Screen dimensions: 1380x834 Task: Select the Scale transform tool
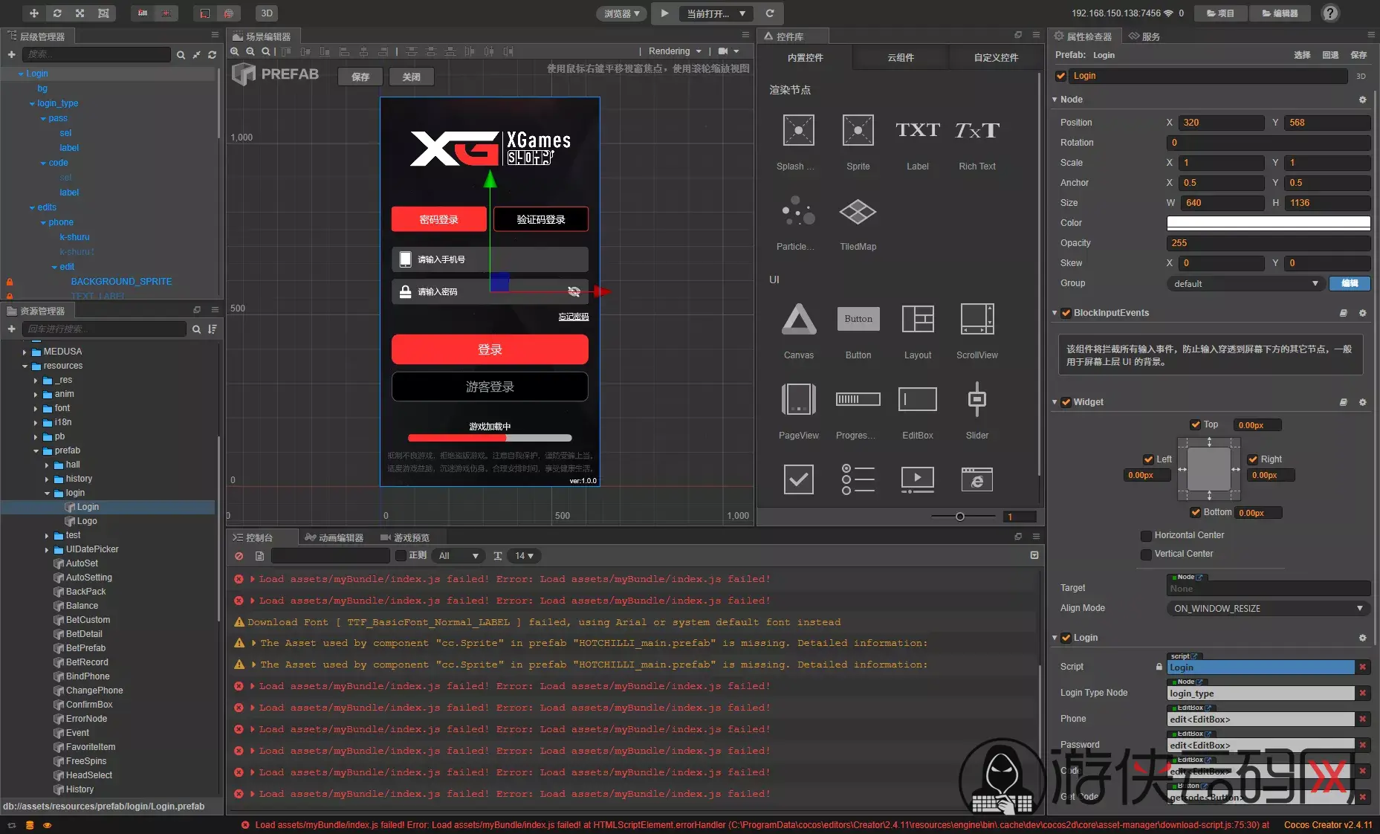(80, 13)
